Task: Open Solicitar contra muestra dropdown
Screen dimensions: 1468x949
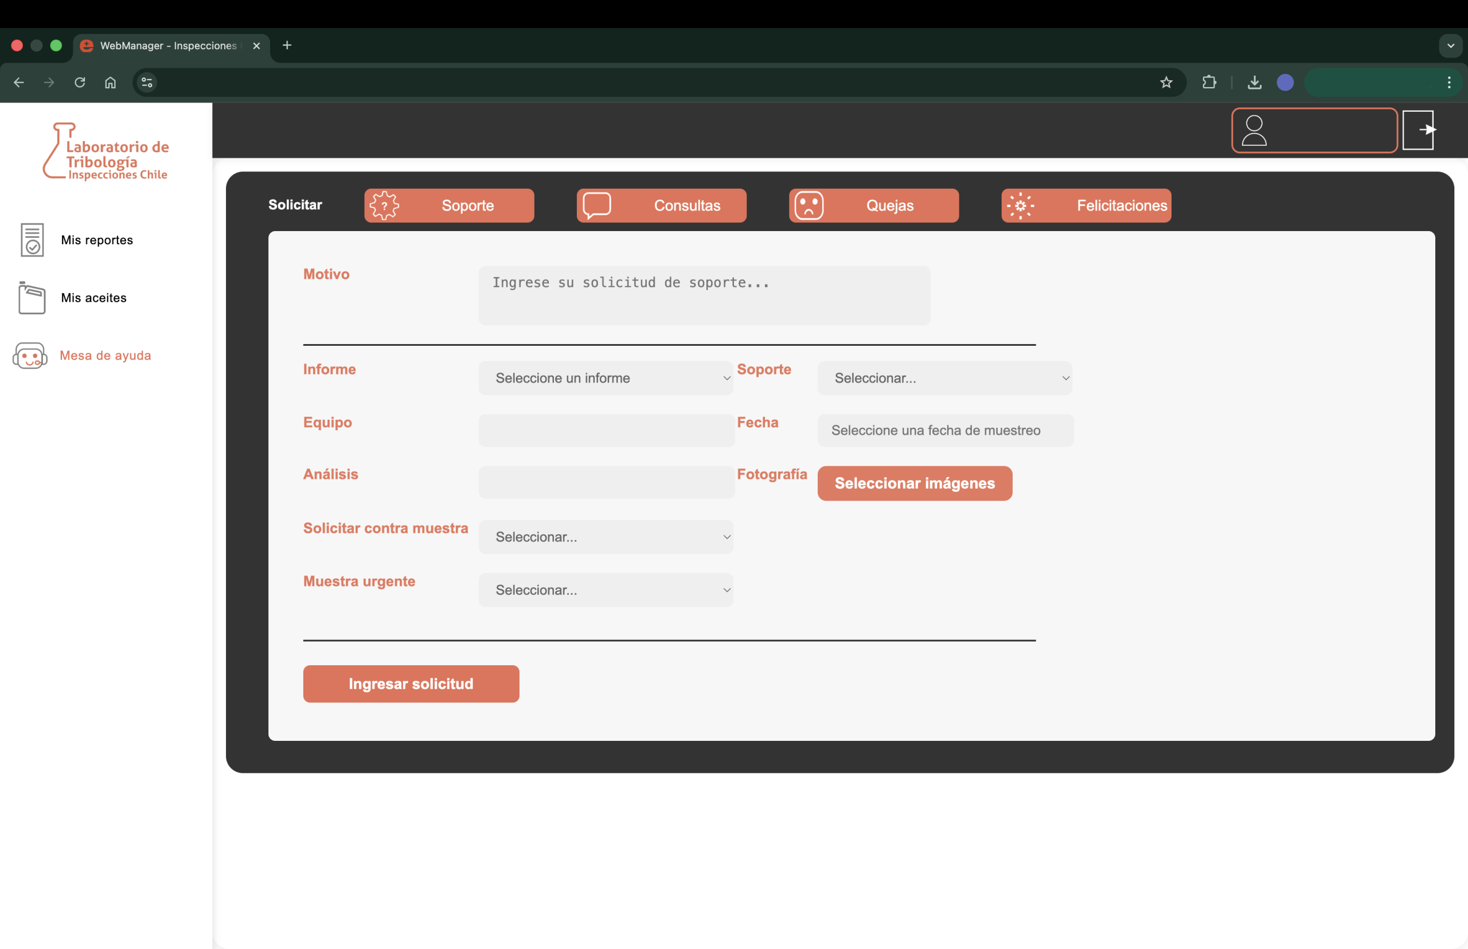Action: (x=606, y=537)
